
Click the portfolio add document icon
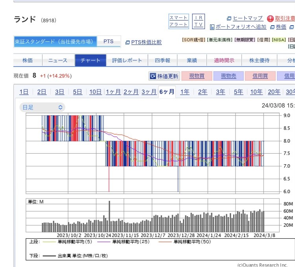click(212, 27)
